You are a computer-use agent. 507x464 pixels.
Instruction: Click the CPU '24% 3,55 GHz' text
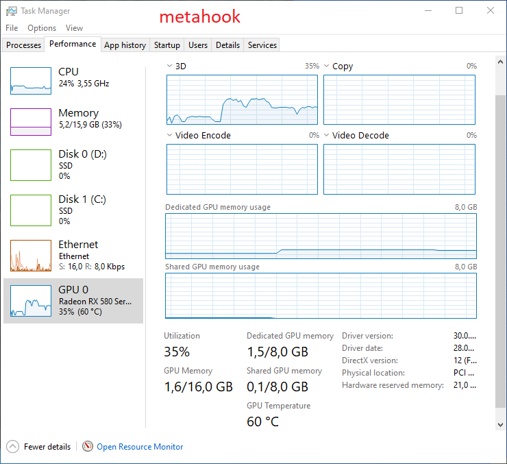point(84,84)
